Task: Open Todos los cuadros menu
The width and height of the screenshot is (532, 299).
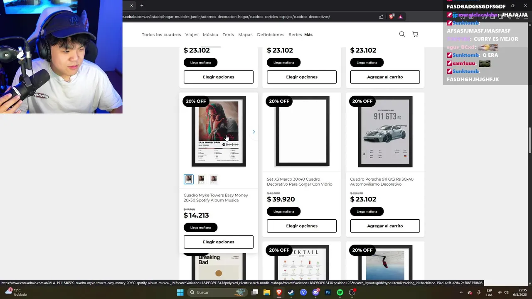Action: (161, 34)
